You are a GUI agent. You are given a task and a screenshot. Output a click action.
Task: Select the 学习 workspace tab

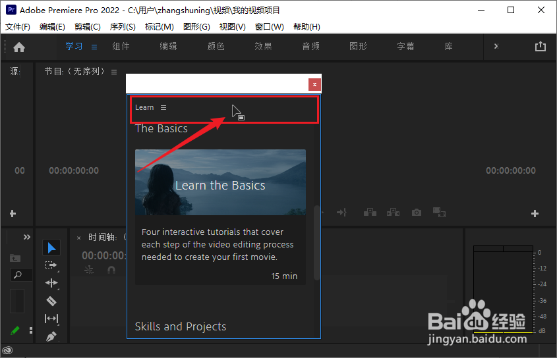[74, 46]
